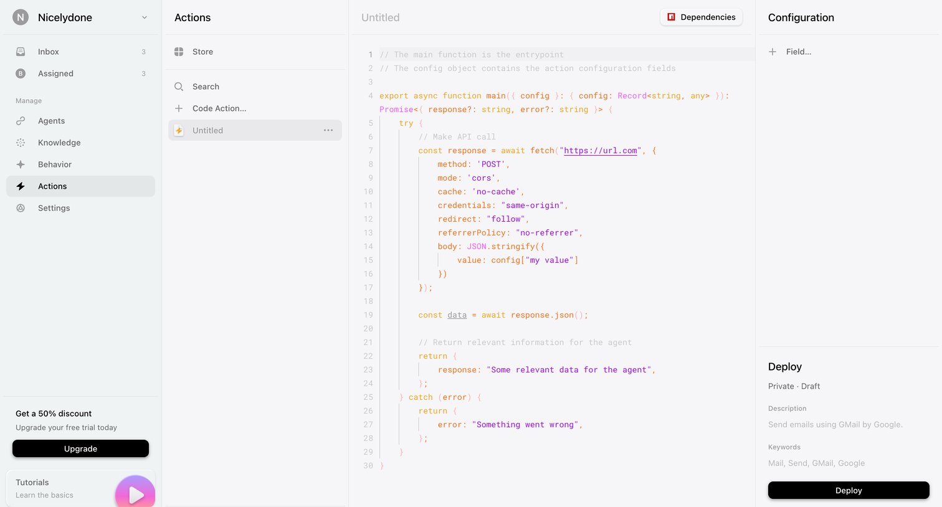Create a new Code Action

(255, 108)
